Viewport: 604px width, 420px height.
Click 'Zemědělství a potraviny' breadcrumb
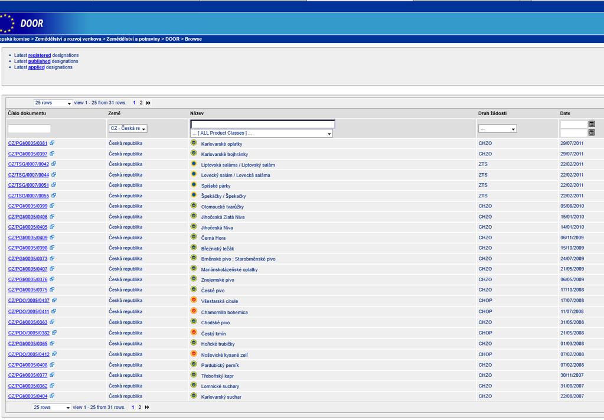coord(133,39)
